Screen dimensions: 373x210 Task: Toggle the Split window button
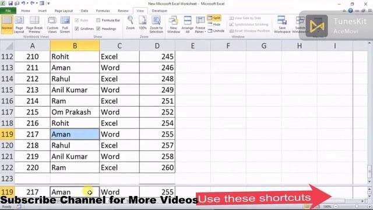(x=214, y=18)
